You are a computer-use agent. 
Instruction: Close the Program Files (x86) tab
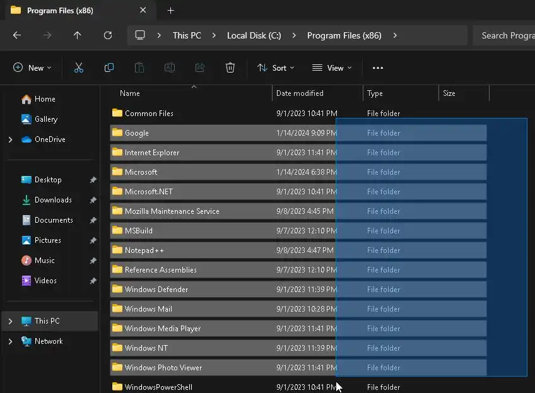pyautogui.click(x=143, y=10)
